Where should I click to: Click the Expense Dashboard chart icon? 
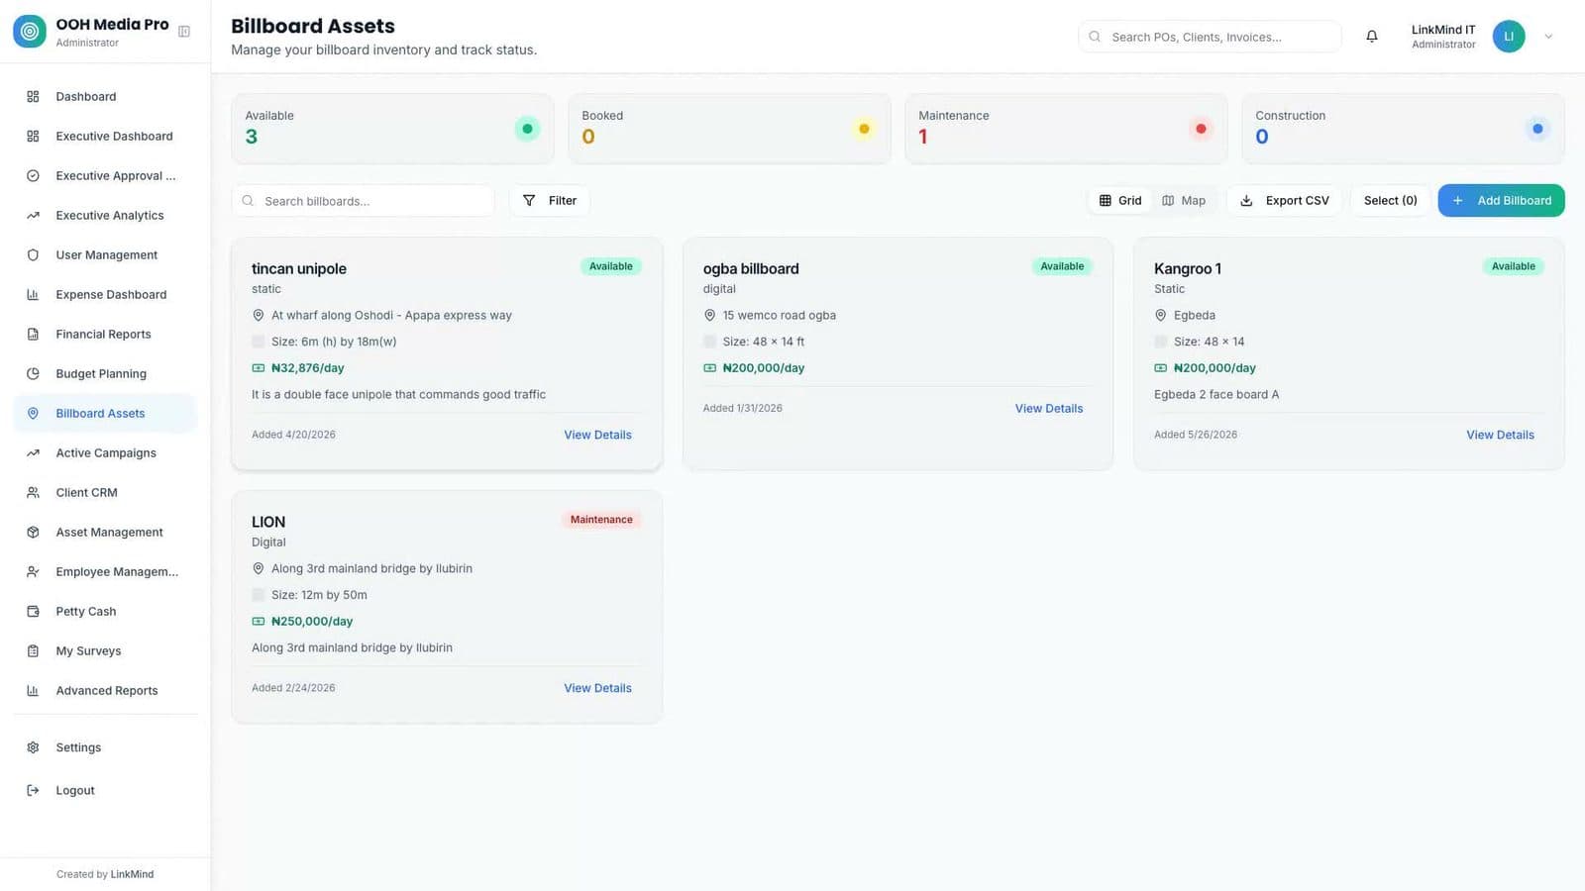pos(33,294)
